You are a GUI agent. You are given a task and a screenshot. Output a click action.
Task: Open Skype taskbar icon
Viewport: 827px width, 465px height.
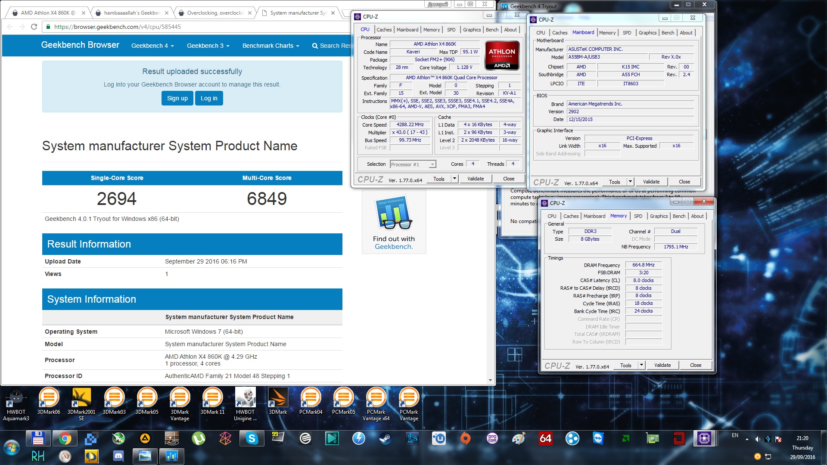[x=252, y=439]
